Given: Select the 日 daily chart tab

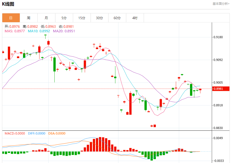Looking at the screenshot, I should point(11,18).
